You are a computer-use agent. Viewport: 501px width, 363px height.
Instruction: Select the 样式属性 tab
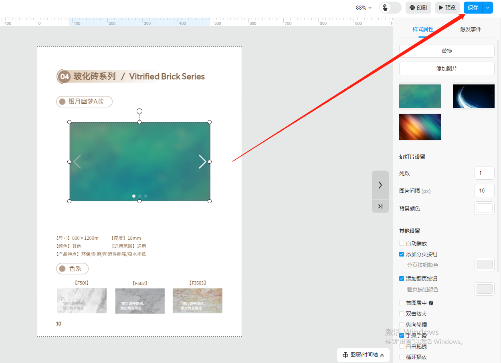(x=423, y=29)
